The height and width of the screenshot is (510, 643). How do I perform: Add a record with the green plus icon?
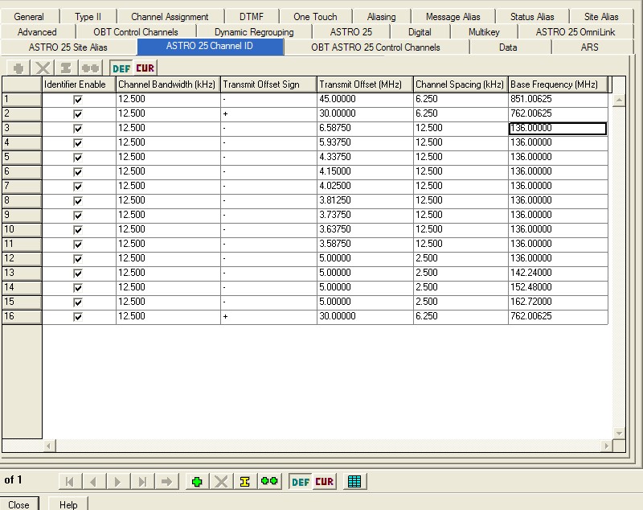tap(197, 481)
